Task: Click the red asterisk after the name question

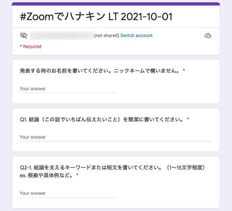Action: [184, 70]
